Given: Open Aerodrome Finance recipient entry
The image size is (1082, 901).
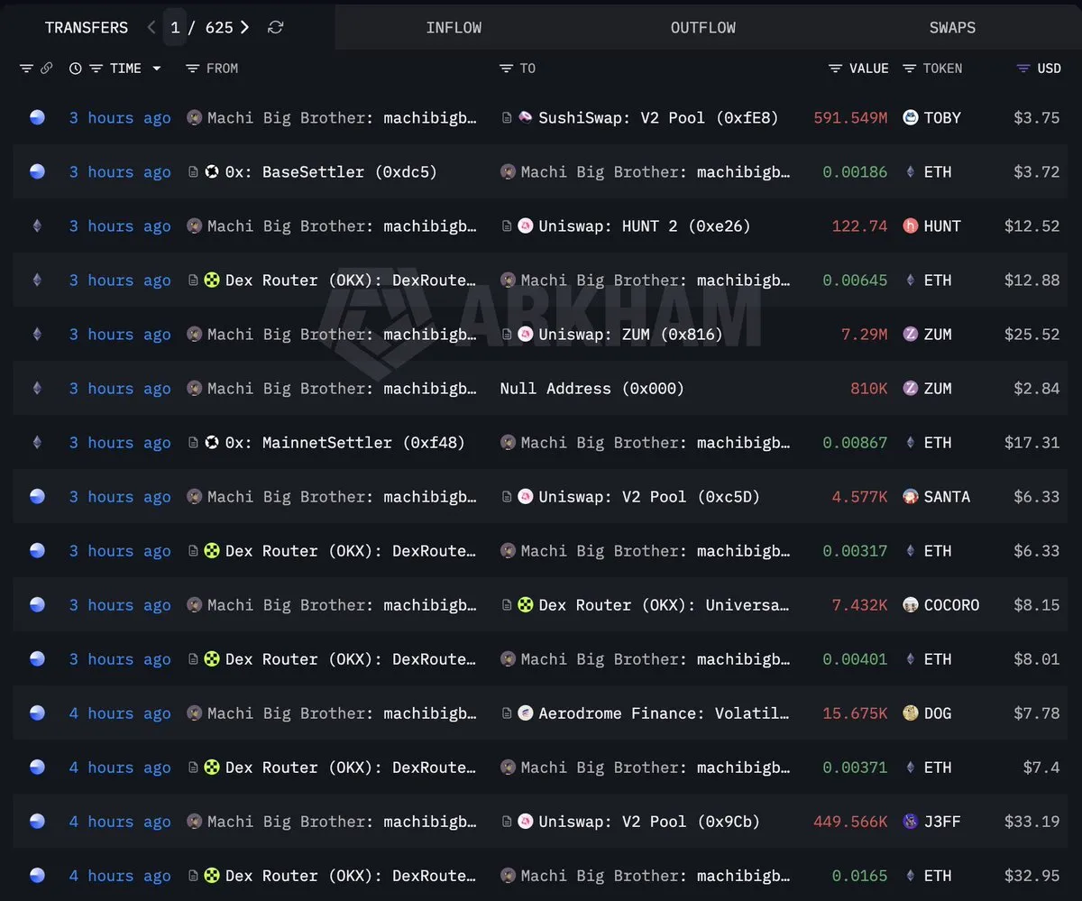Looking at the screenshot, I should [x=663, y=713].
